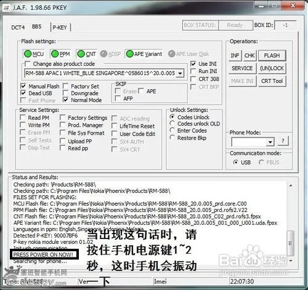The image size is (308, 290).
Task: Select USB communication mode
Action: 236,162
